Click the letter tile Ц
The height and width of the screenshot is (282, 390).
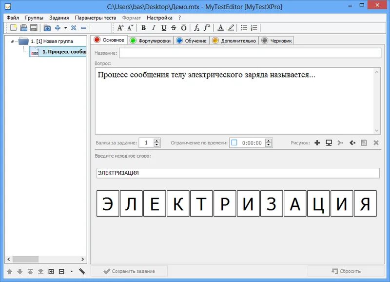click(x=318, y=203)
